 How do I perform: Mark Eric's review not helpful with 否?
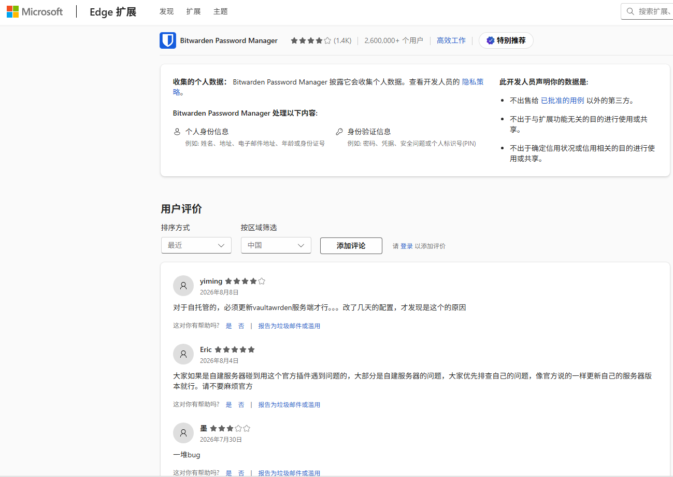point(241,405)
